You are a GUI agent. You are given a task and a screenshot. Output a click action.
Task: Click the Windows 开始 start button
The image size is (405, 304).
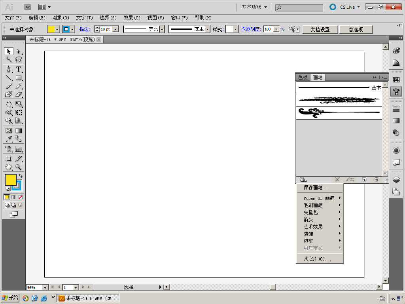click(x=10, y=298)
